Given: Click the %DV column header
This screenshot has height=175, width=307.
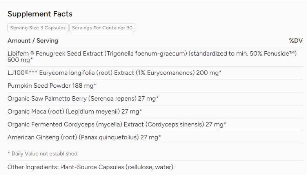Looking at the screenshot, I should (x=296, y=41).
